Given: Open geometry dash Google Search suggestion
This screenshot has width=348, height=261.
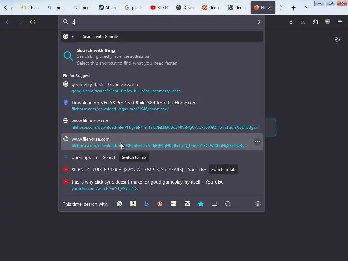Looking at the screenshot, I should coord(161,87).
